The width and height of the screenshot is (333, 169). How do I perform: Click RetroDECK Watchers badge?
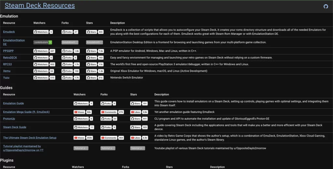coord(43,58)
